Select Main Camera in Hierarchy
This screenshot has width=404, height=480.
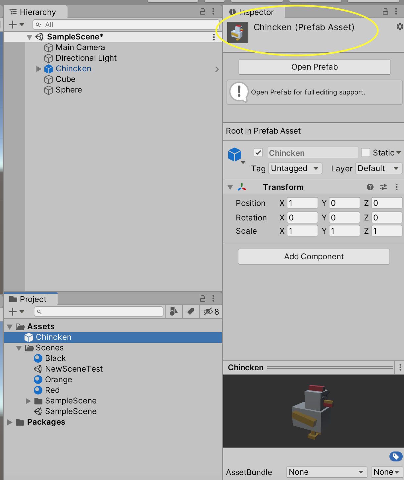tap(80, 47)
